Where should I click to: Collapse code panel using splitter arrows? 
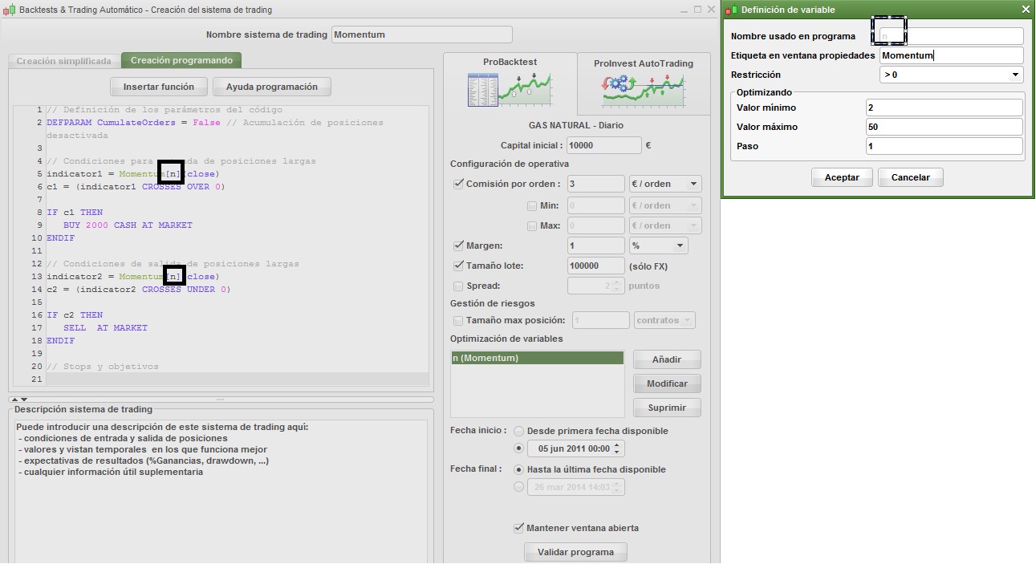[18, 399]
